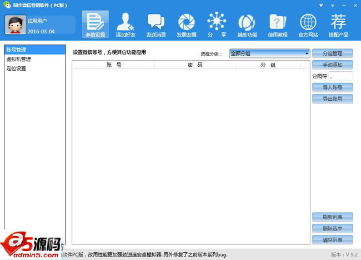Click the 试用用户 username text
Viewport: 361px width, 260px height.
37,21
